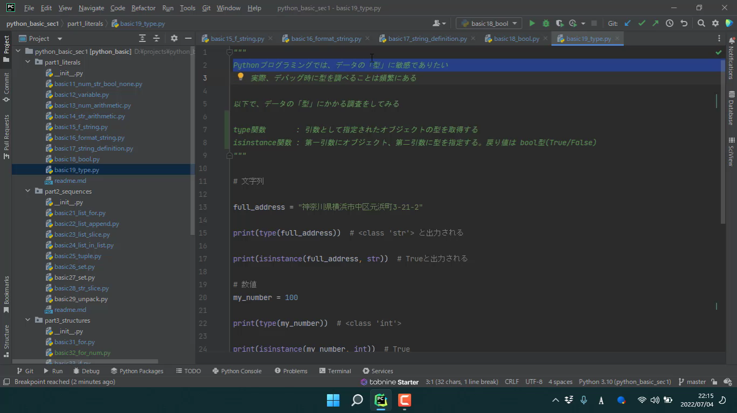Click the master branch widget
This screenshot has width=737, height=413.
[x=692, y=382]
